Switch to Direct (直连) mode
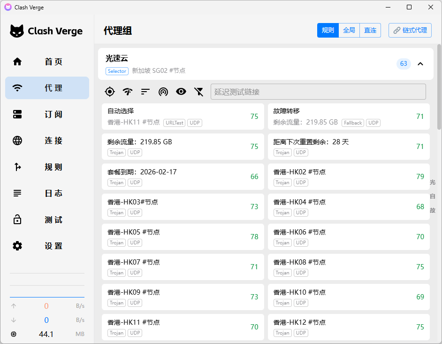442x344 pixels. 370,31
